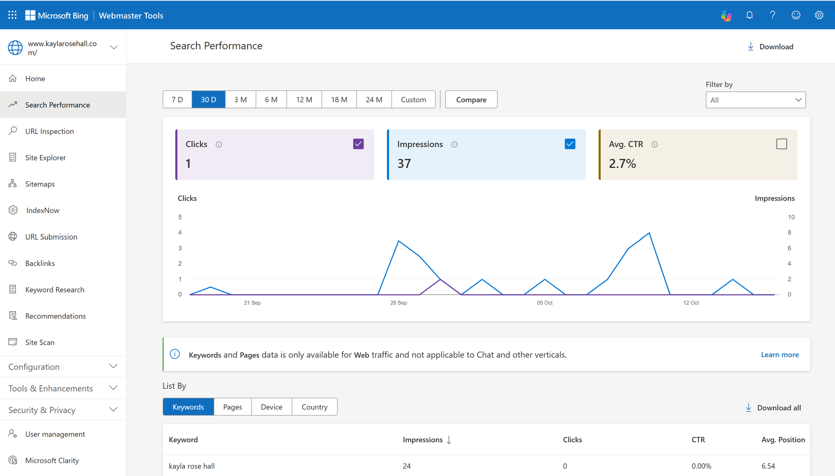Open the settings gear icon
This screenshot has width=835, height=476.
tap(819, 15)
